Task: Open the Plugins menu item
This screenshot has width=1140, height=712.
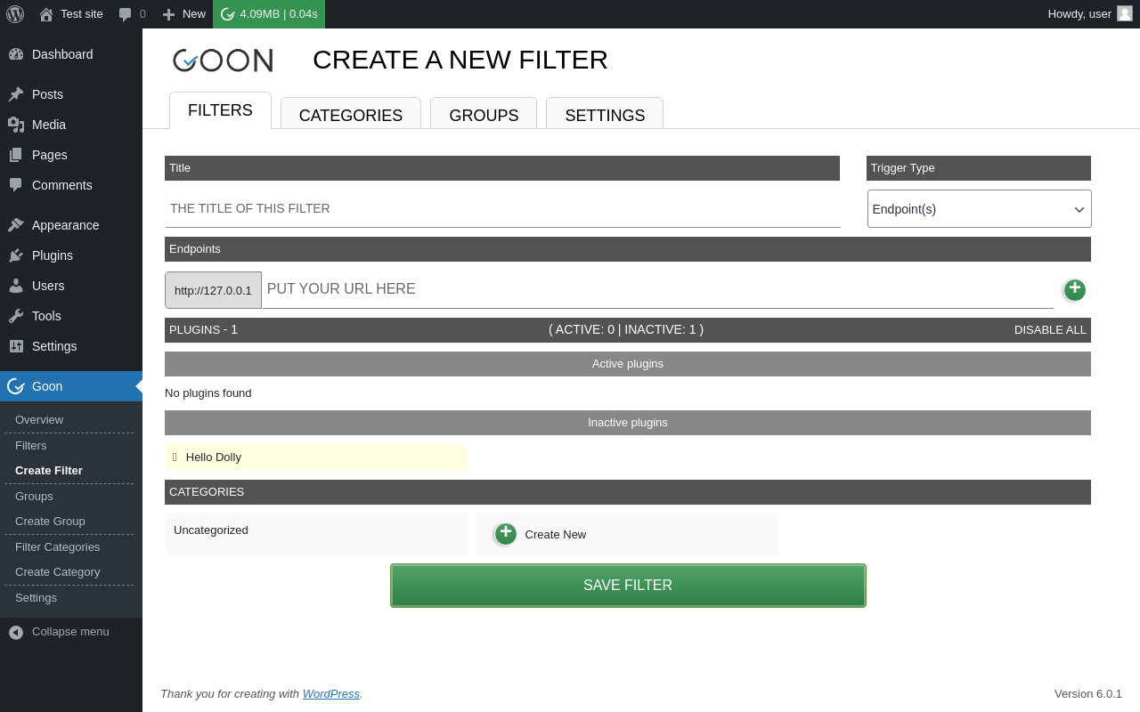Action: tap(71, 255)
